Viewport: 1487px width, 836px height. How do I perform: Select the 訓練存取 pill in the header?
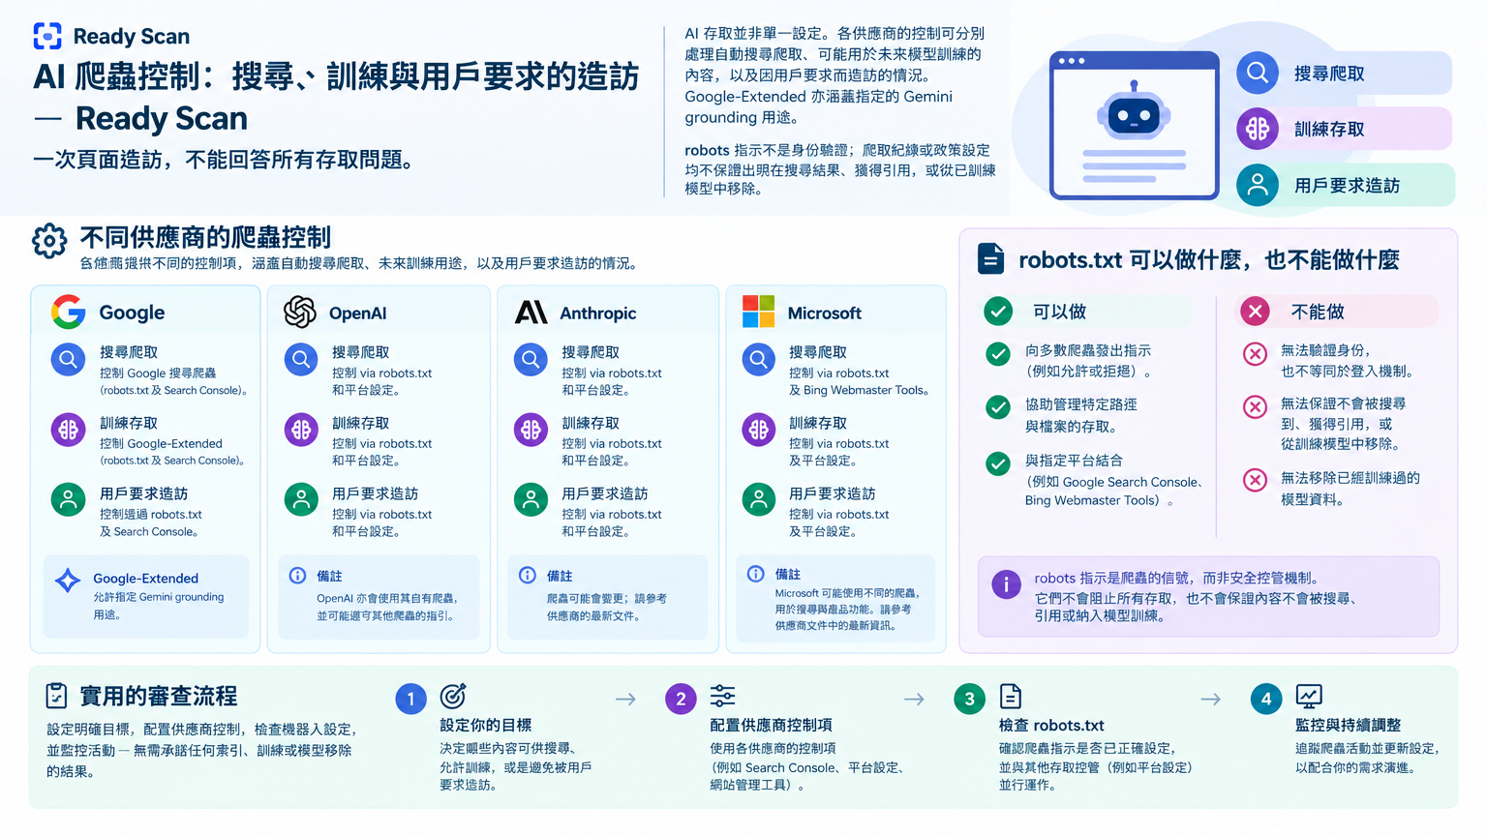(1344, 129)
